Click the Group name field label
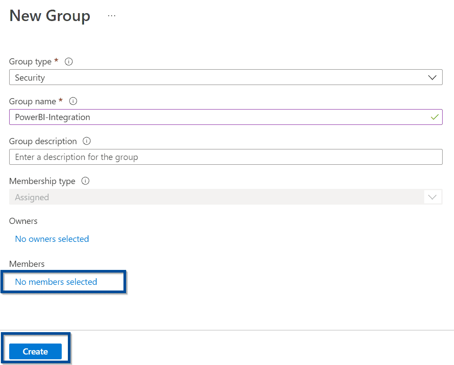 32,101
